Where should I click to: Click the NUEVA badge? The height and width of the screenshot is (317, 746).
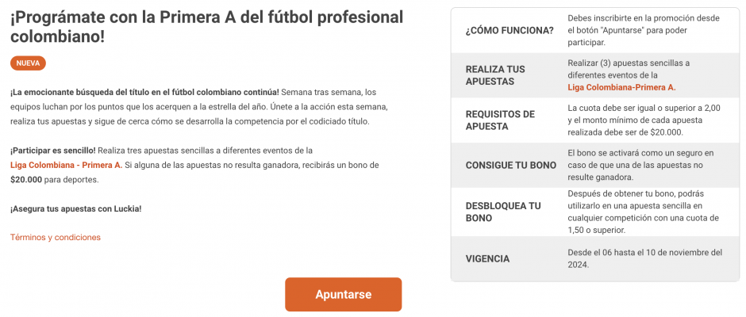pos(28,63)
